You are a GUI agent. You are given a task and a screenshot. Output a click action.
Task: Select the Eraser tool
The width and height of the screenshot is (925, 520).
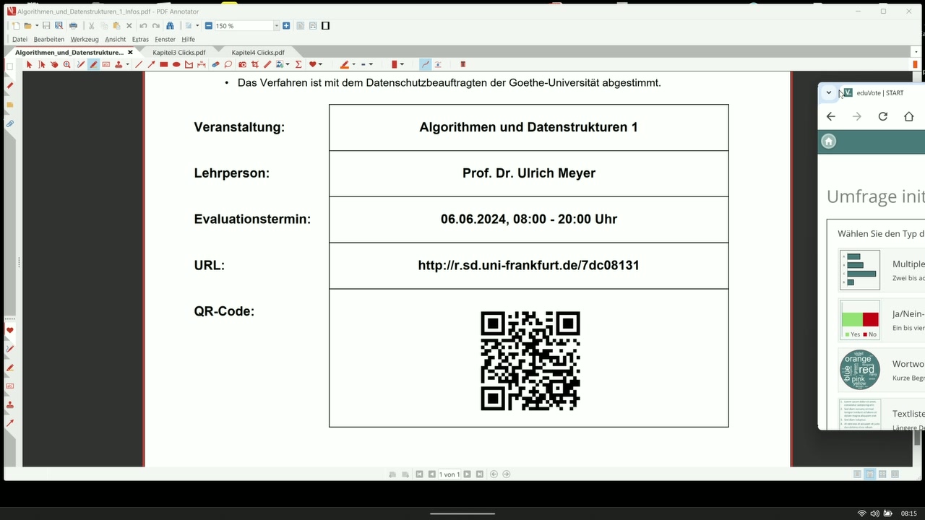(216, 64)
